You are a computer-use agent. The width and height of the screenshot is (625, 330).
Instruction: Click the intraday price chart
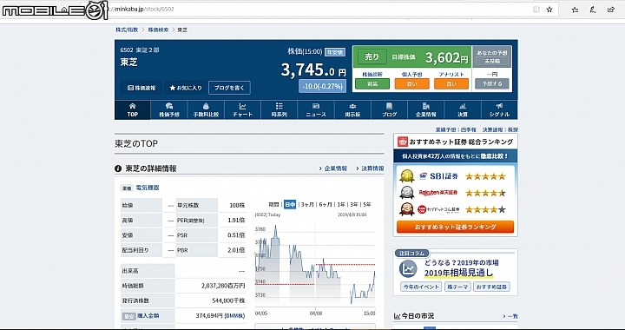coord(315,264)
